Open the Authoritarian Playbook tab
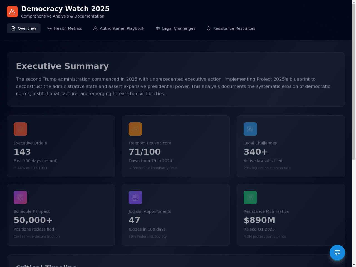The image size is (356, 267). pos(119,28)
